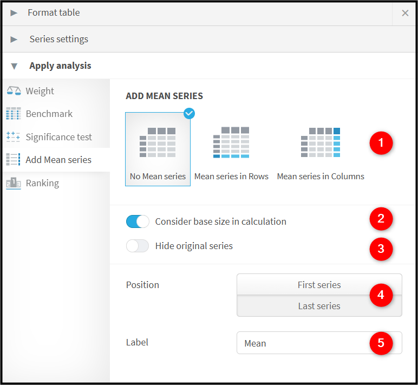
Task: Click the Mean series in Columns label
Action: pos(321,176)
